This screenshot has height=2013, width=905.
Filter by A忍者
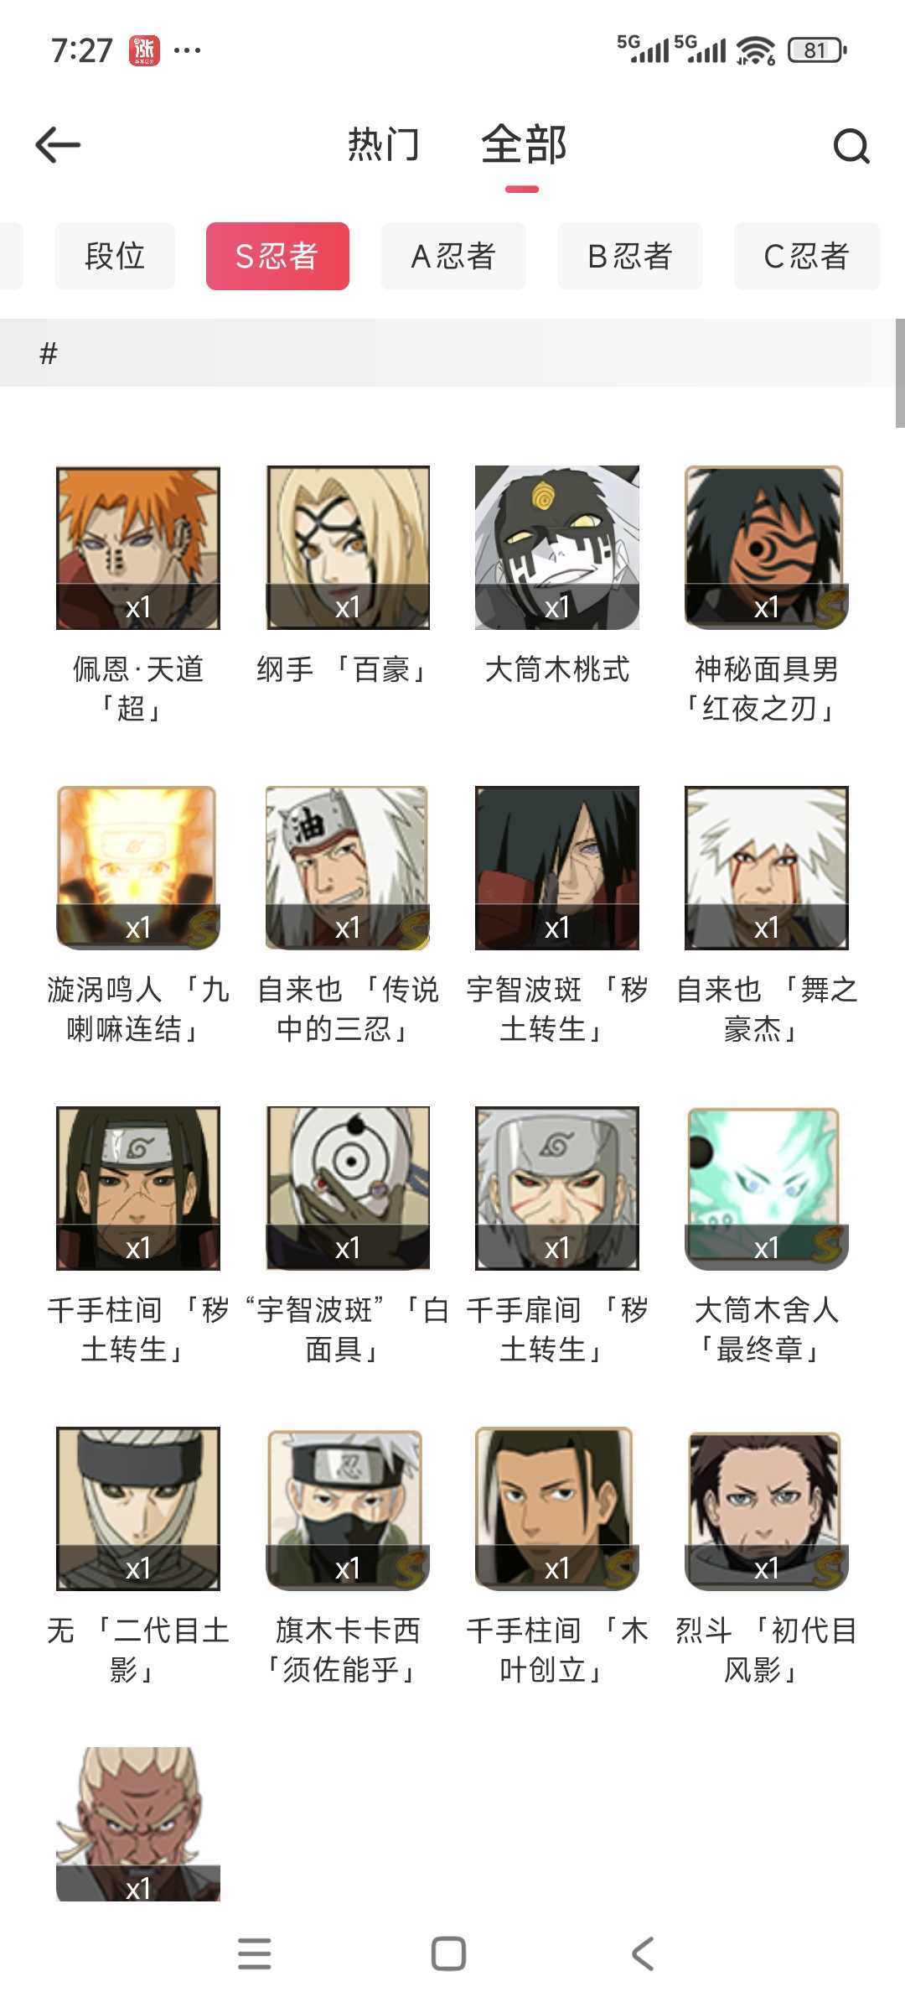click(x=453, y=256)
